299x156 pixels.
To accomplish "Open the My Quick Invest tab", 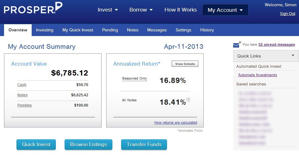I will (x=78, y=30).
